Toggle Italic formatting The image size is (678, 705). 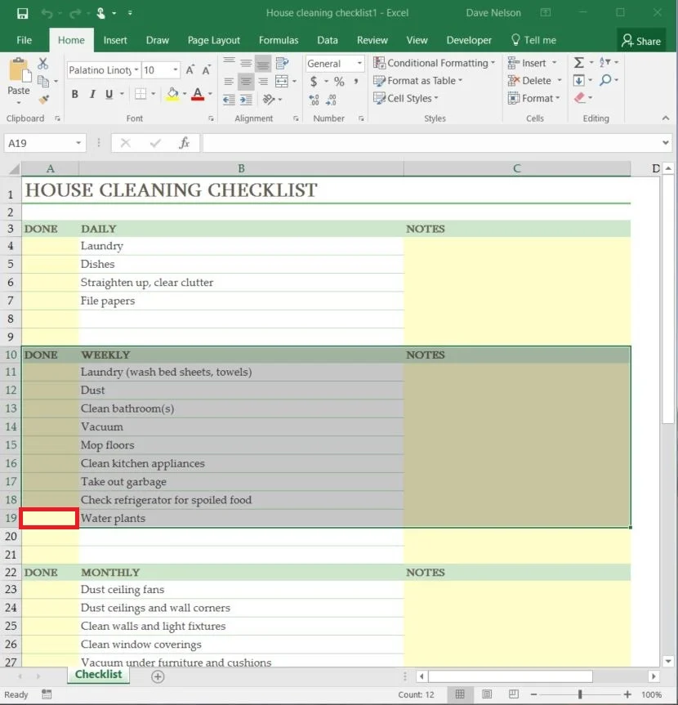coord(92,94)
